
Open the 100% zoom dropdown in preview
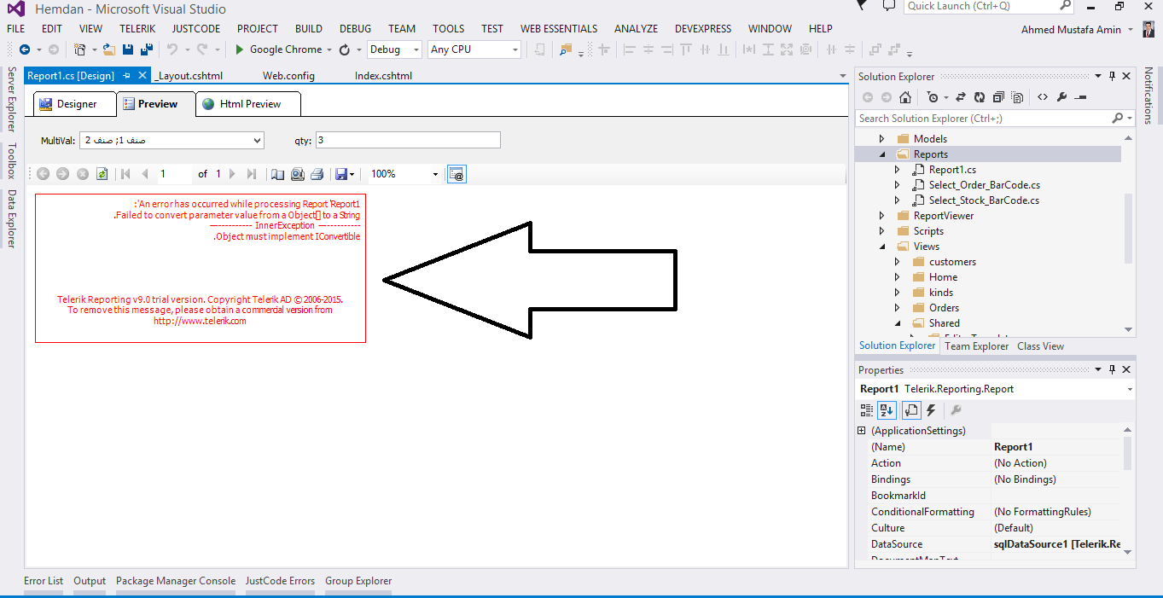435,174
